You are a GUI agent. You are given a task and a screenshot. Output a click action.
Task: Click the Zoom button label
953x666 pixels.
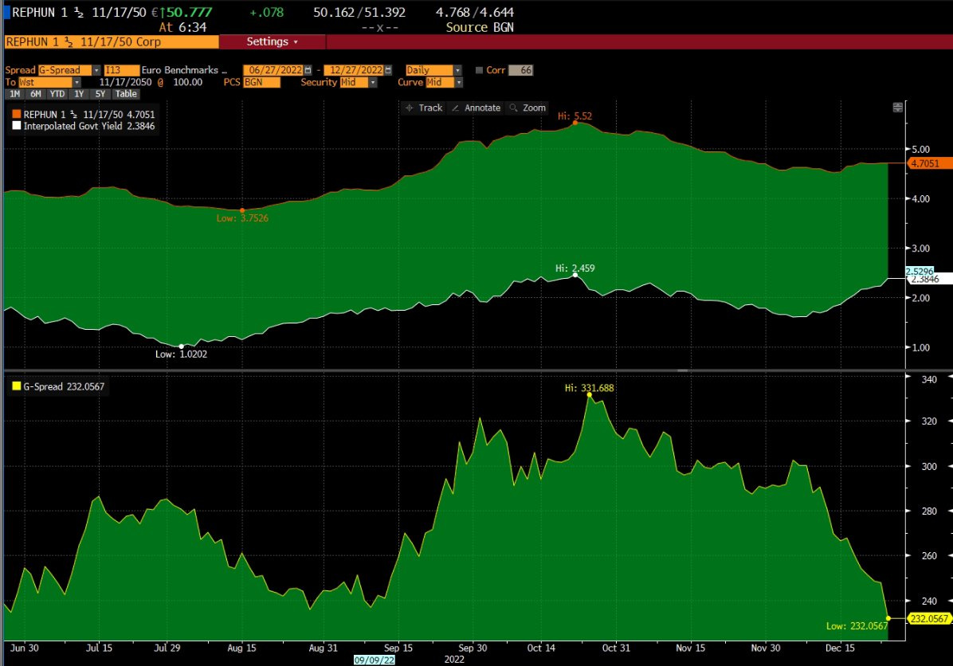point(534,108)
